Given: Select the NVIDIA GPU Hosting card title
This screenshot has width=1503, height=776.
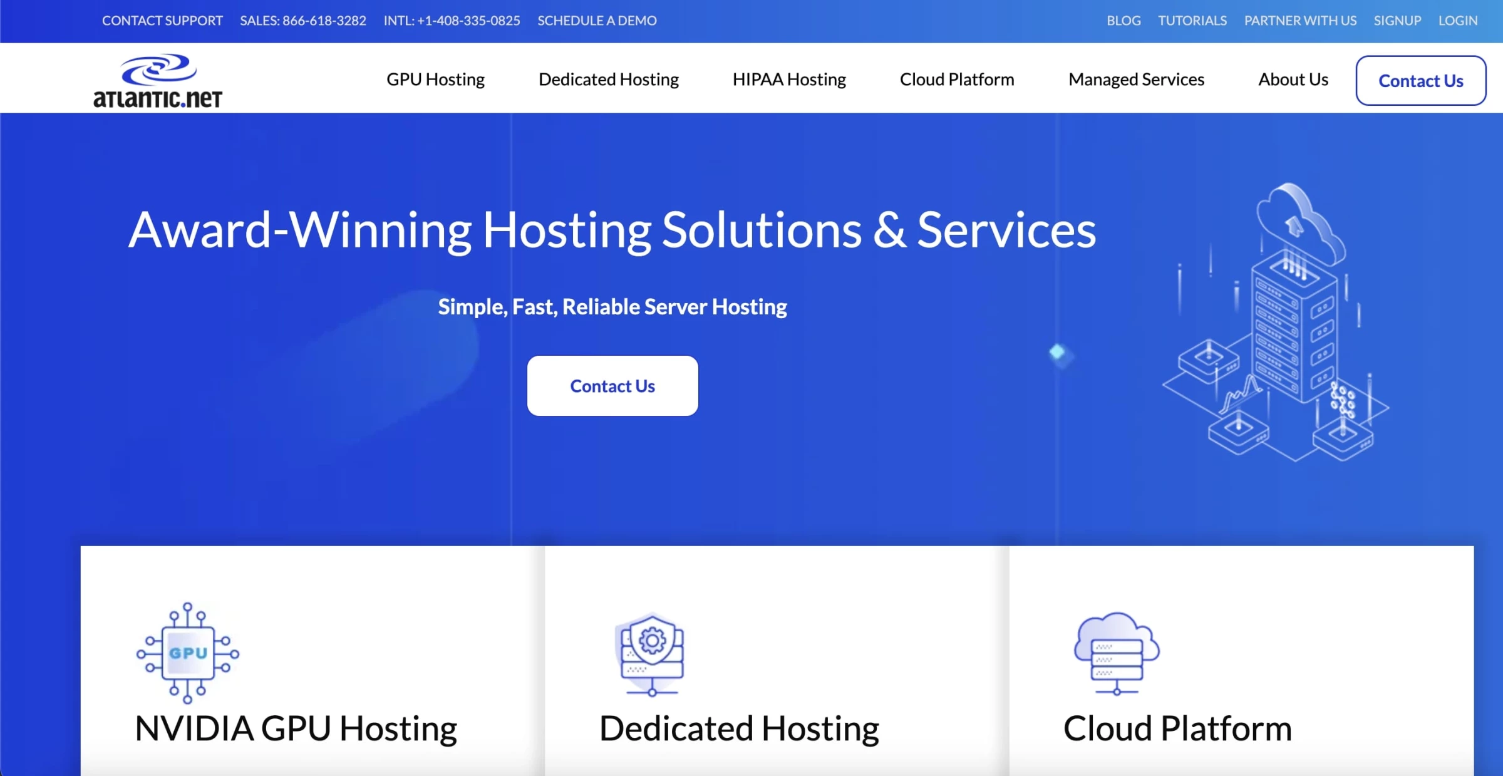Looking at the screenshot, I should point(296,729).
